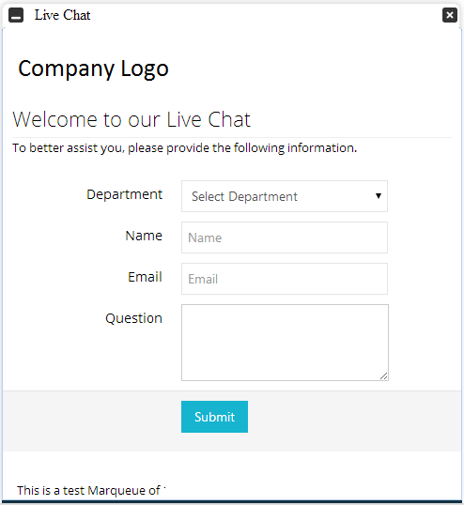The height and width of the screenshot is (505, 464).
Task: Click the Department field label
Action: coord(124,194)
